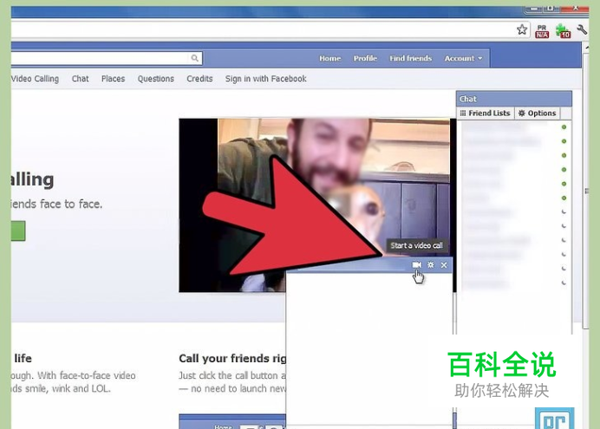
Task: Click the page vertical scrollbar
Action: tap(586, 192)
